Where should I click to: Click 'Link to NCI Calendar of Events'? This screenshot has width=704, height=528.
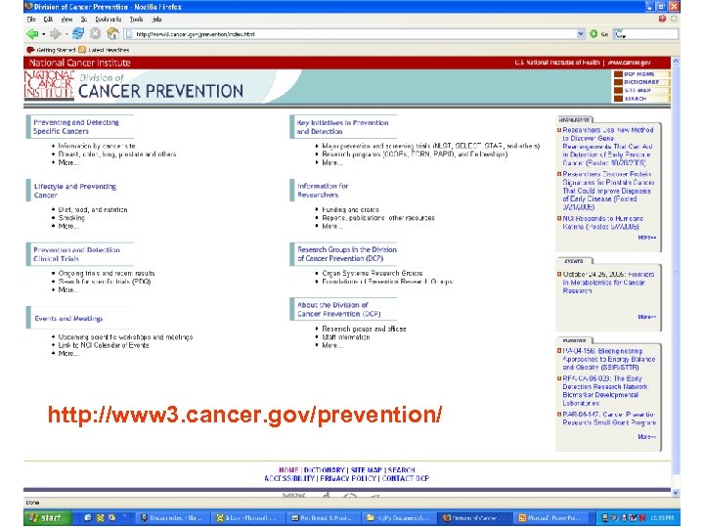click(104, 345)
